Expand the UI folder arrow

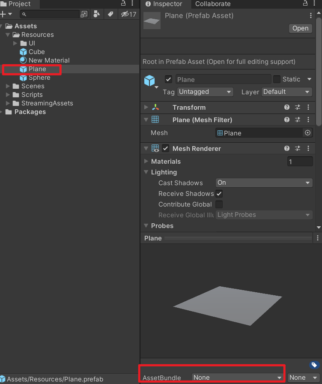pos(15,43)
